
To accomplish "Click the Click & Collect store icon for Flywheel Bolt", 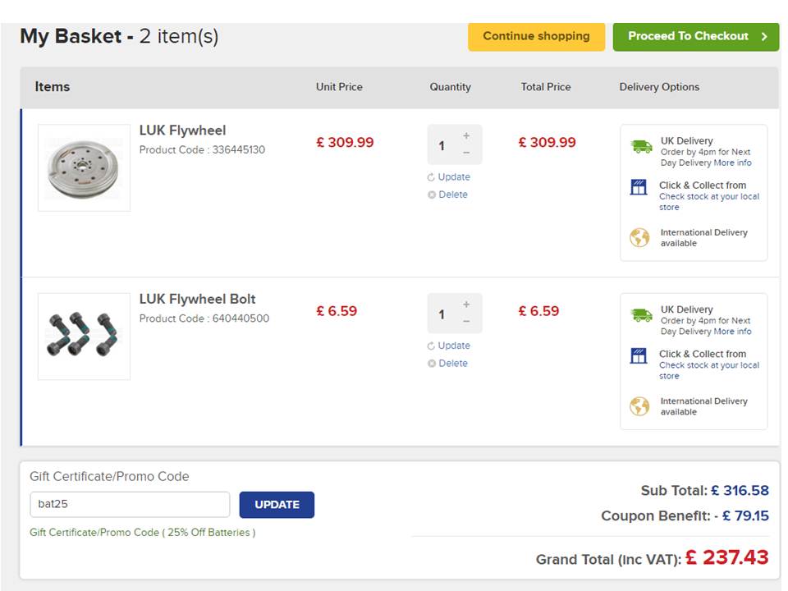I will coord(639,355).
